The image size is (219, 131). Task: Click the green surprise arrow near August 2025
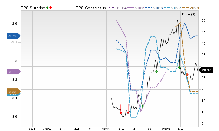click(142, 105)
